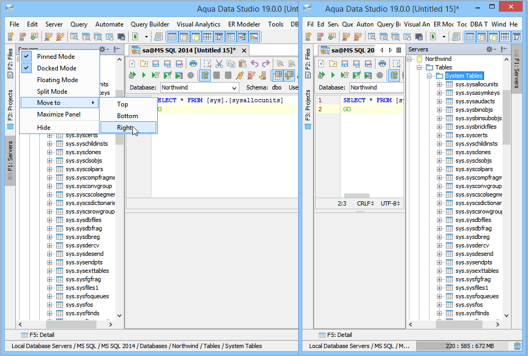The width and height of the screenshot is (528, 356).
Task: Click Copy icon in left editor toolbar
Action: click(x=231, y=64)
